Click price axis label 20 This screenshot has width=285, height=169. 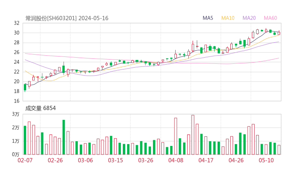pos(17,81)
